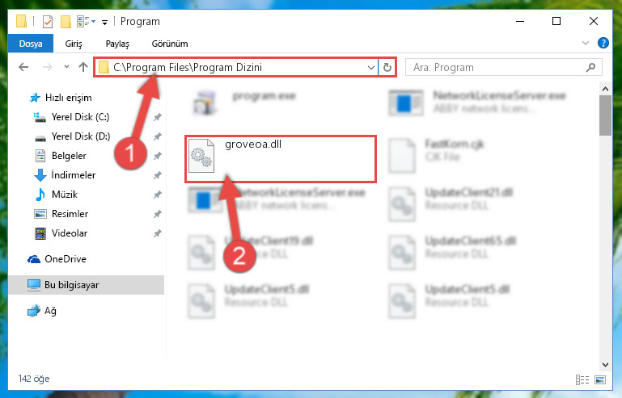622x398 pixels.
Task: Unpin Belgeler from quick access
Action: (158, 156)
